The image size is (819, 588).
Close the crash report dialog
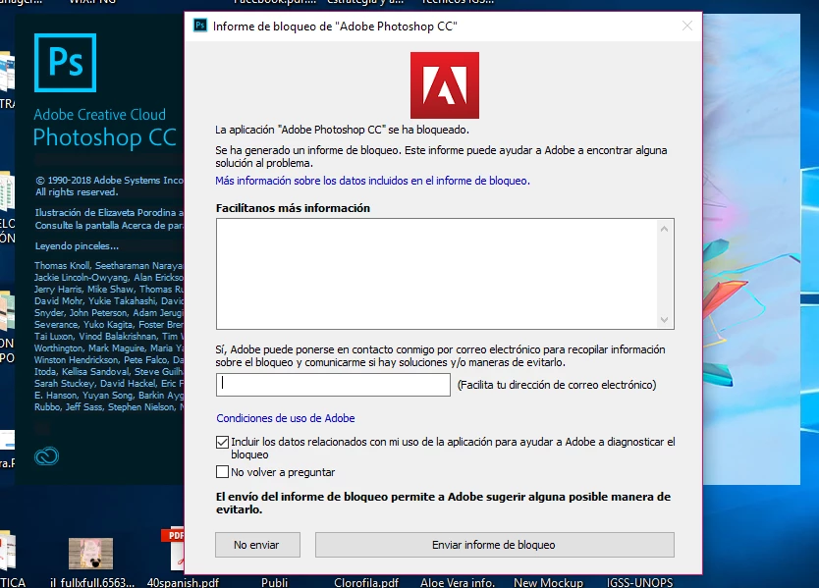pyautogui.click(x=687, y=26)
